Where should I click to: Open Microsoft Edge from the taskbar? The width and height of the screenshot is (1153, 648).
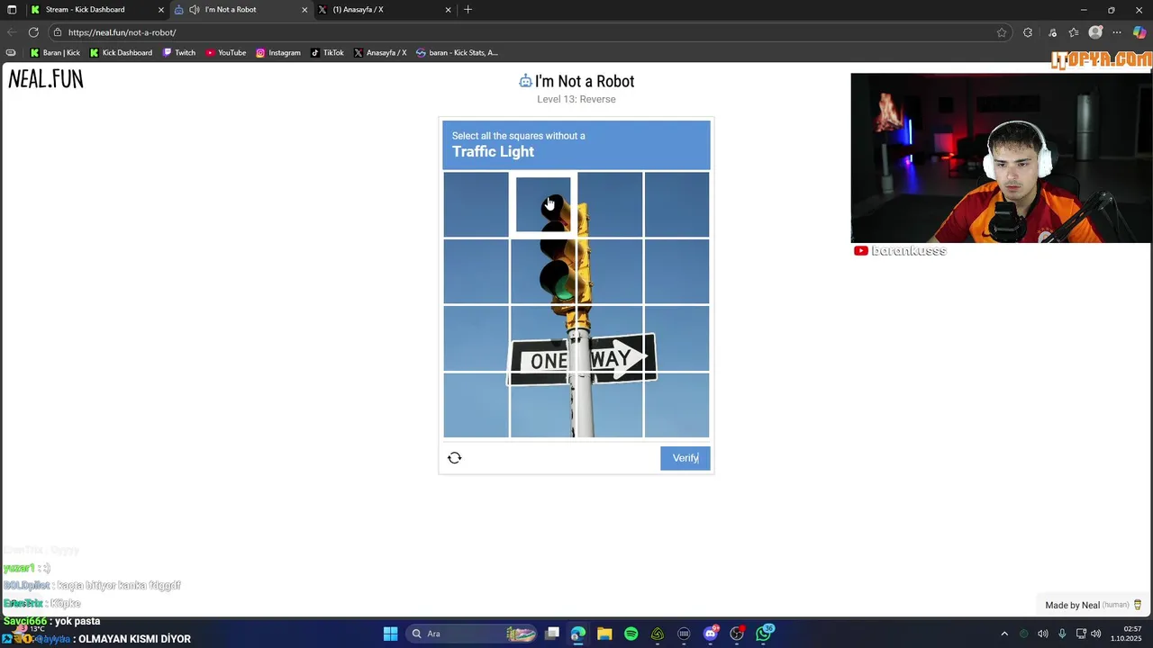click(578, 634)
